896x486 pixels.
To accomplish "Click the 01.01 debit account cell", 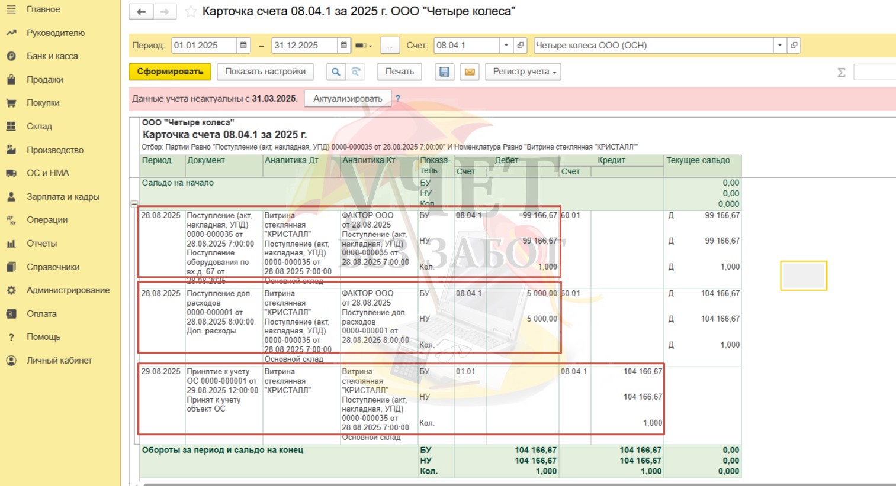I will 470,372.
